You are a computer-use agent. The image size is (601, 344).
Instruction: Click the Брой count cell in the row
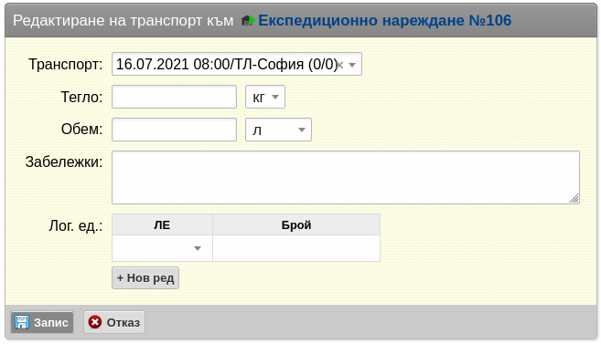tap(296, 248)
